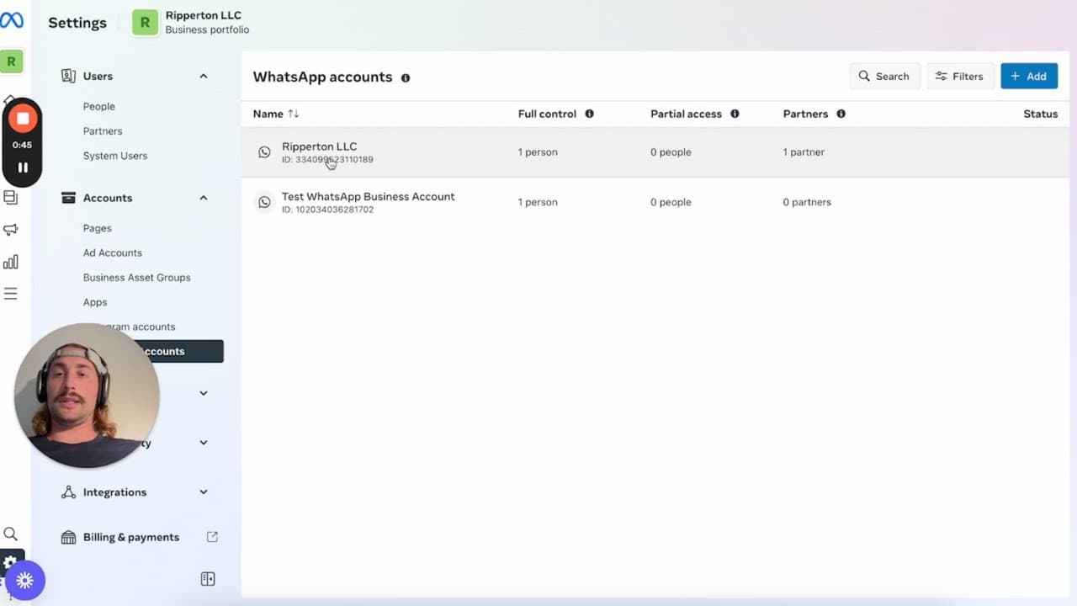Click "0 partners" in Test WhatsApp Business Account row
Image resolution: width=1077 pixels, height=606 pixels.
click(807, 202)
